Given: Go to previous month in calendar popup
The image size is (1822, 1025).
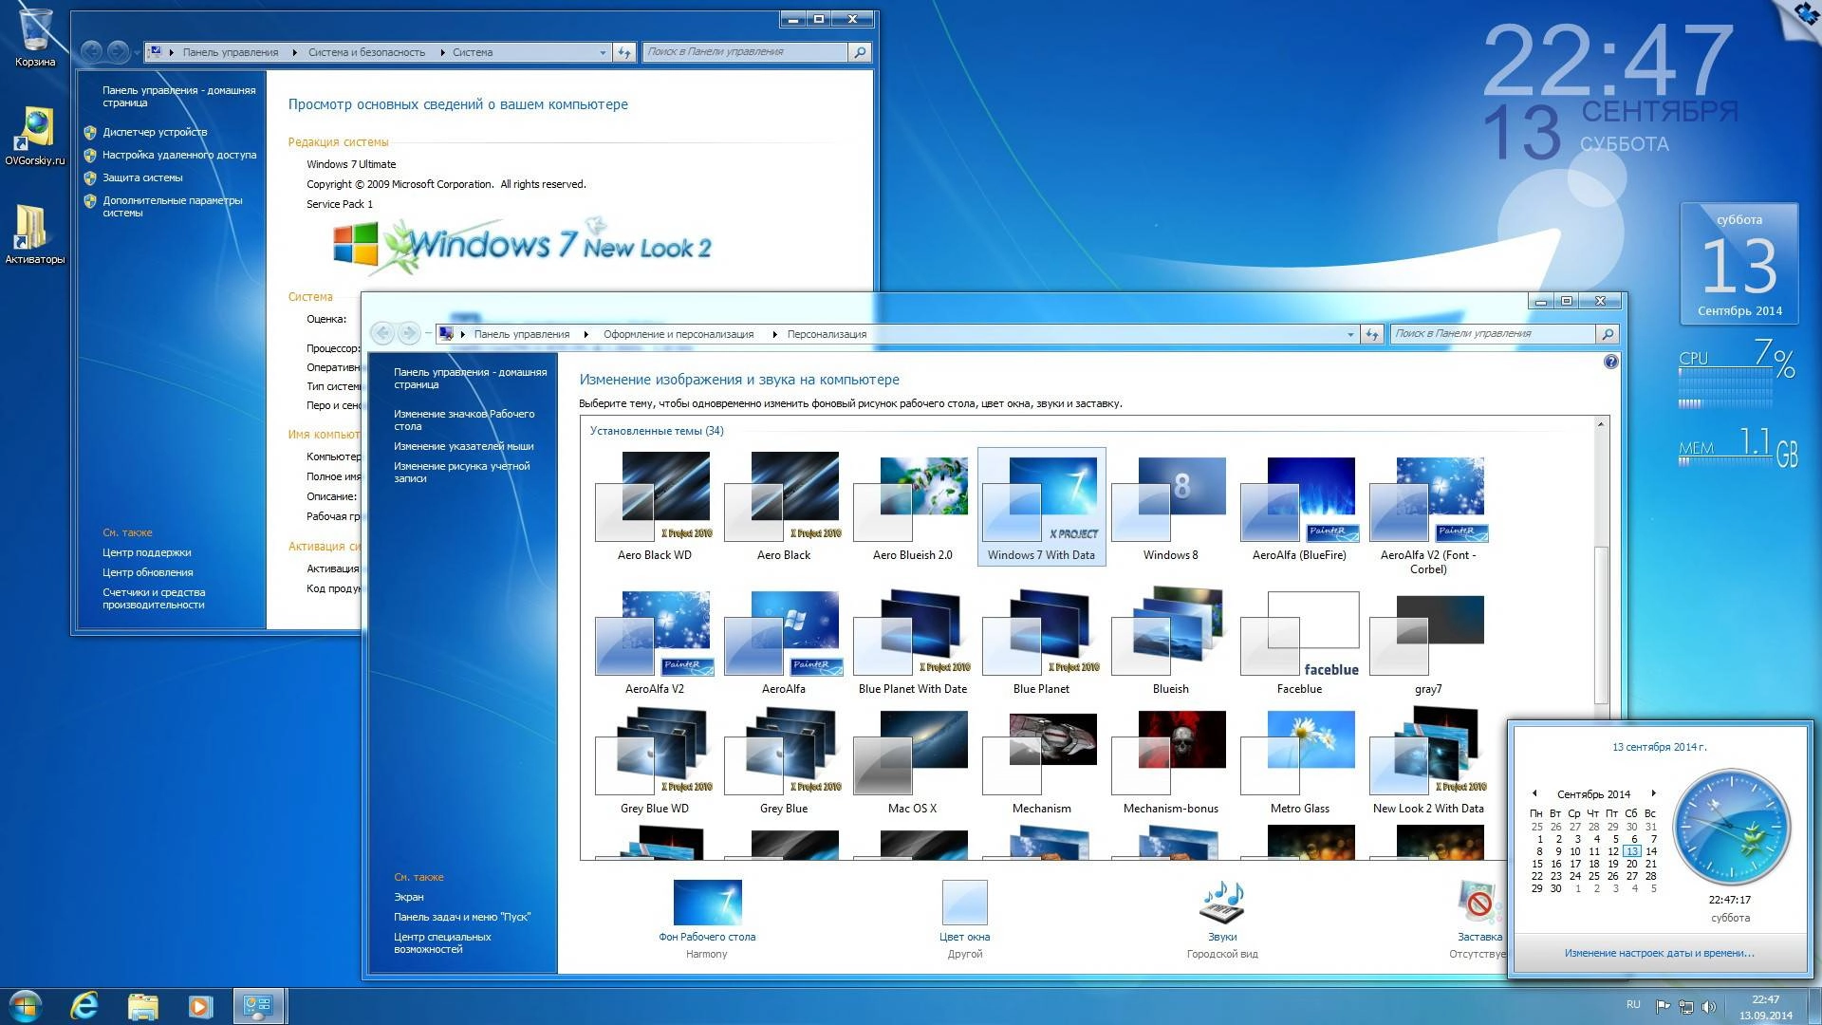Looking at the screenshot, I should click(1534, 793).
